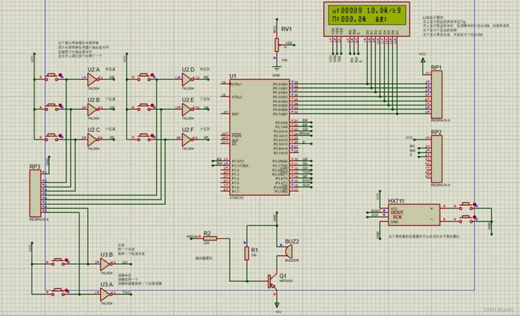Click the SPEAK net label left of R2

tap(192, 237)
